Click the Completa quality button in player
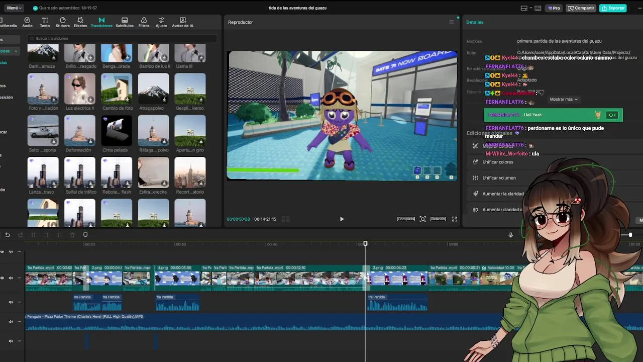The width and height of the screenshot is (643, 362). pyautogui.click(x=406, y=219)
